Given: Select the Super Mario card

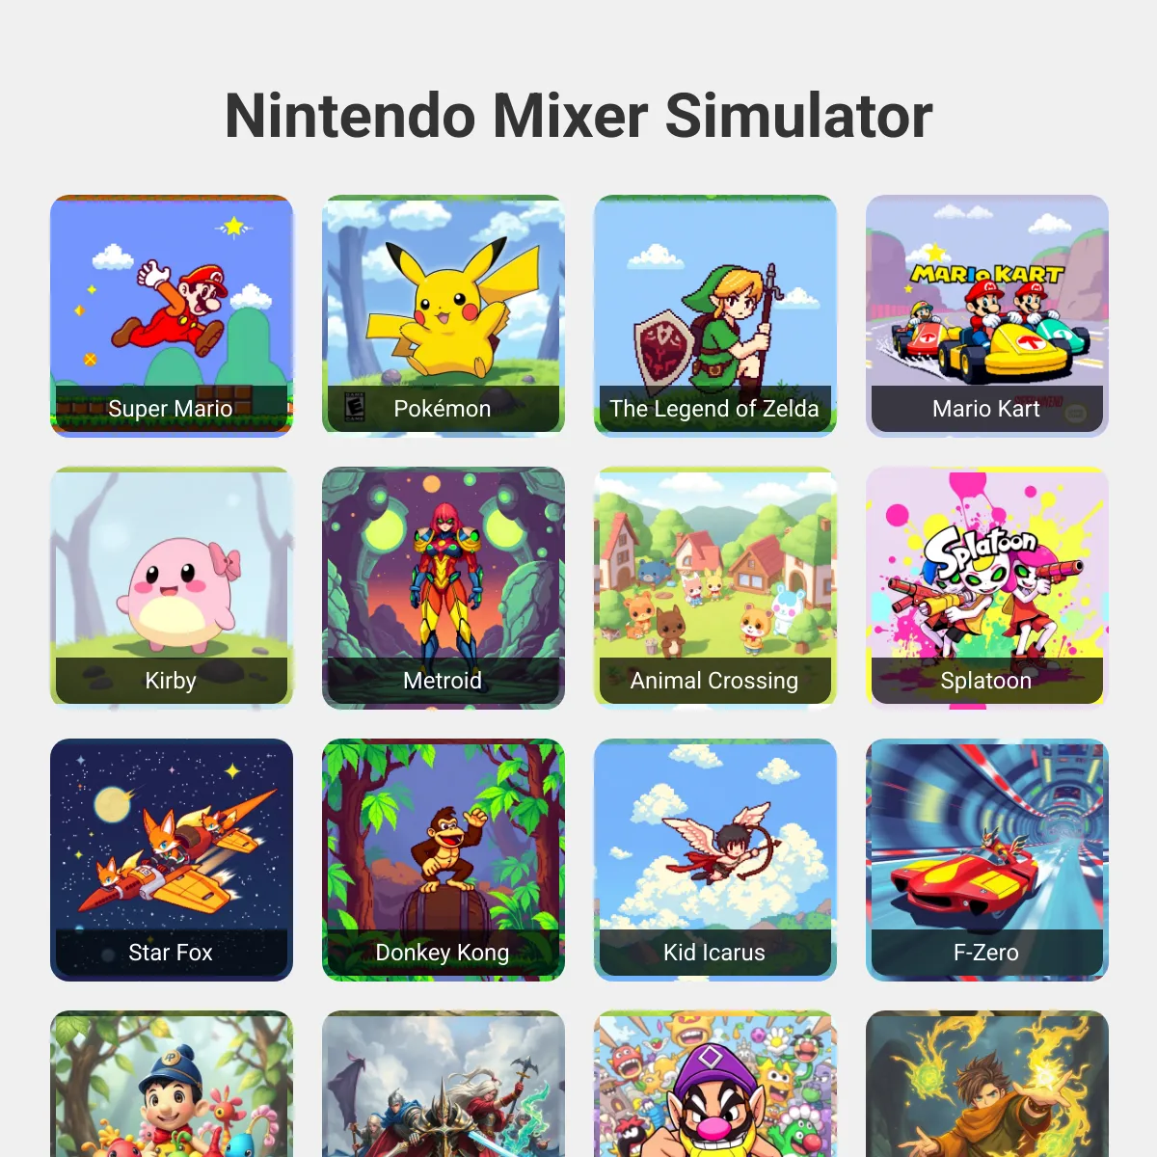Looking at the screenshot, I should coord(172,316).
